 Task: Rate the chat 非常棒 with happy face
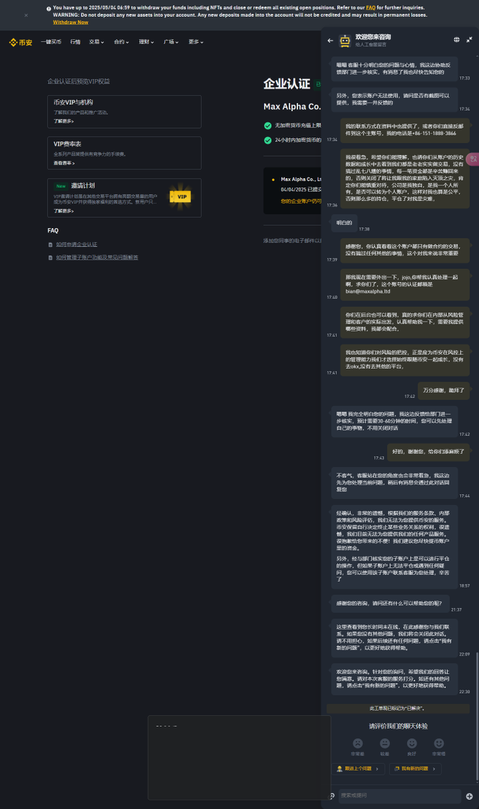point(439,743)
